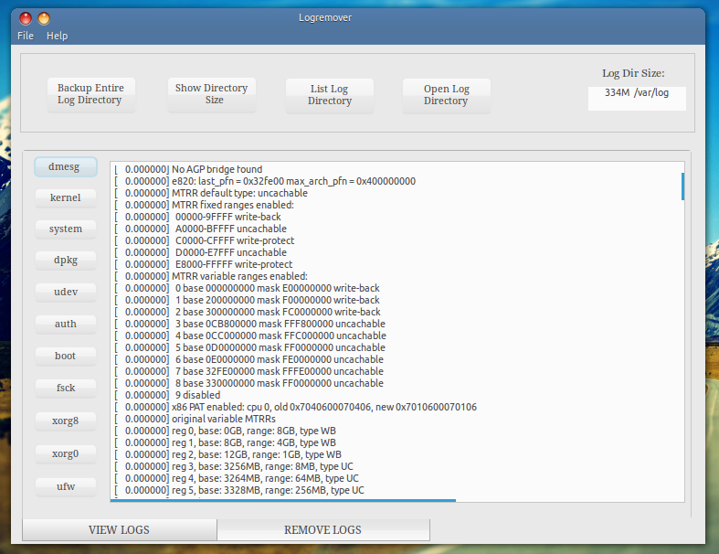
Task: Open the xorg8 log
Action: [66, 421]
